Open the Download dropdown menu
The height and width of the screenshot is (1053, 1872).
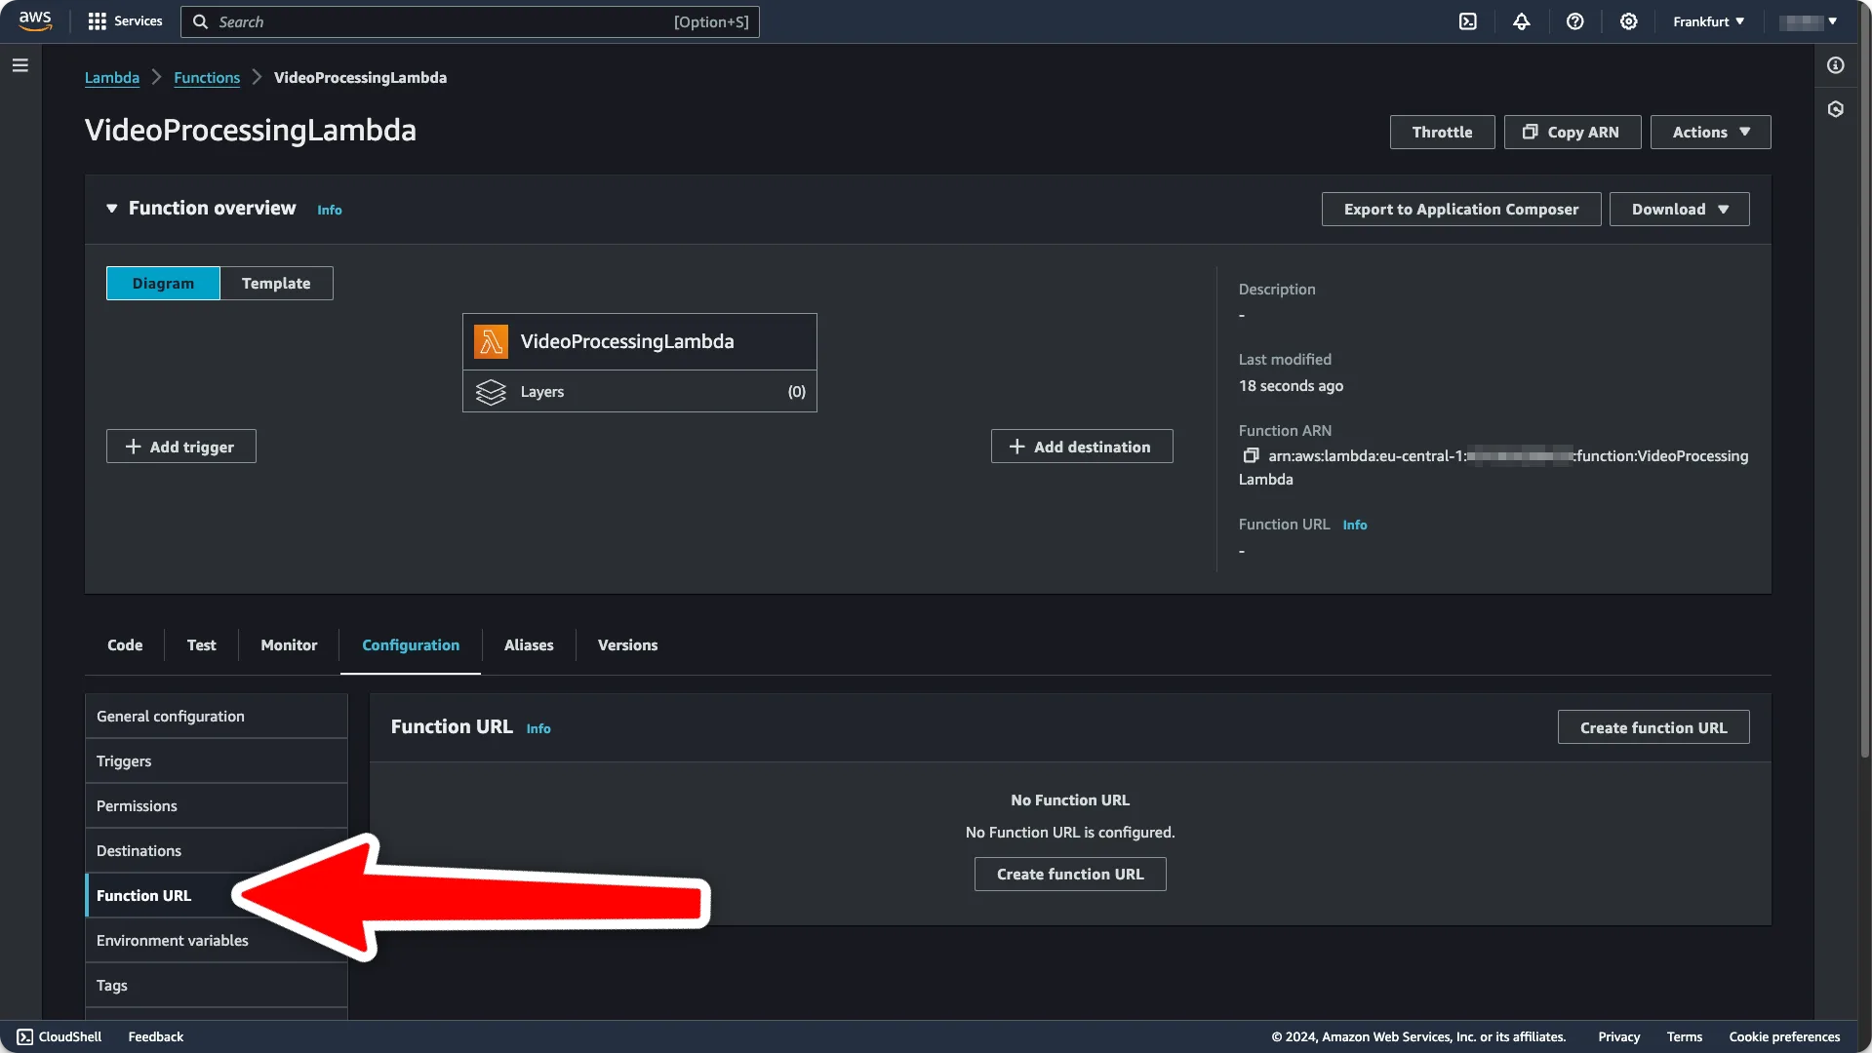(x=1679, y=209)
